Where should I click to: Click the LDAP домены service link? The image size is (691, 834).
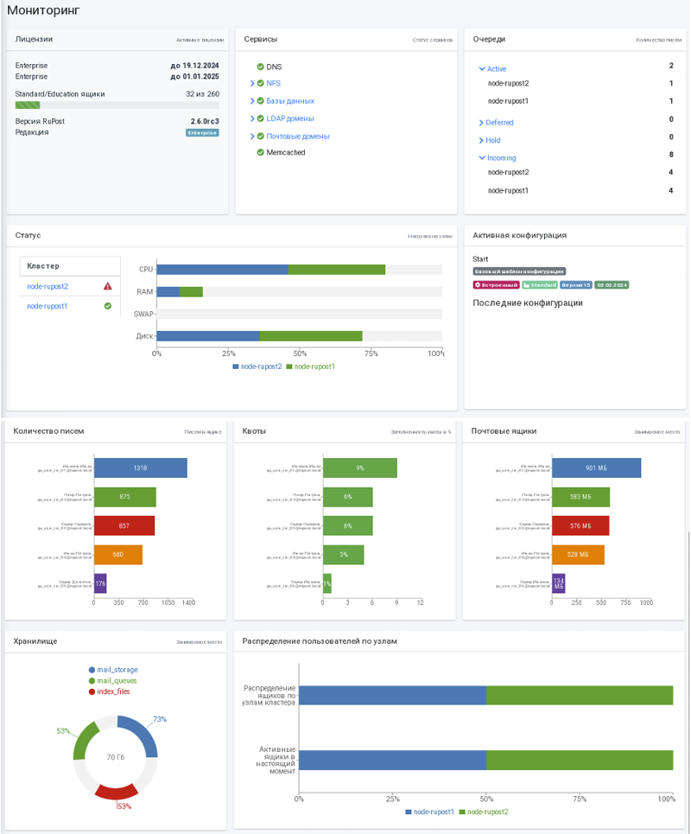click(290, 118)
